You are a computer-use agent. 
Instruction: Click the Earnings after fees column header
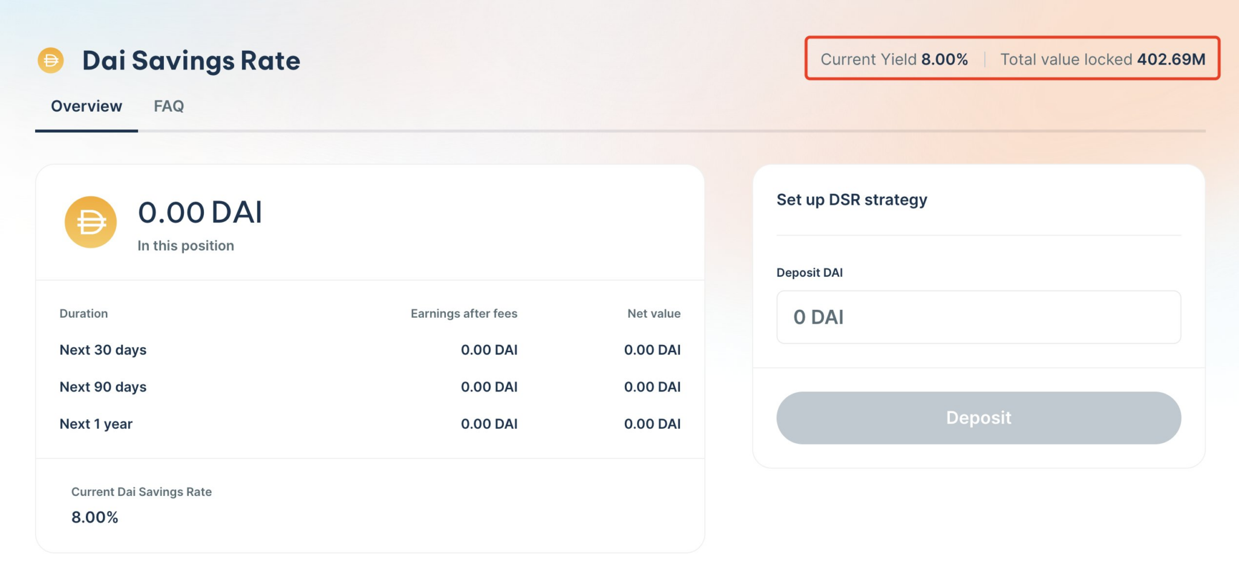coord(463,313)
